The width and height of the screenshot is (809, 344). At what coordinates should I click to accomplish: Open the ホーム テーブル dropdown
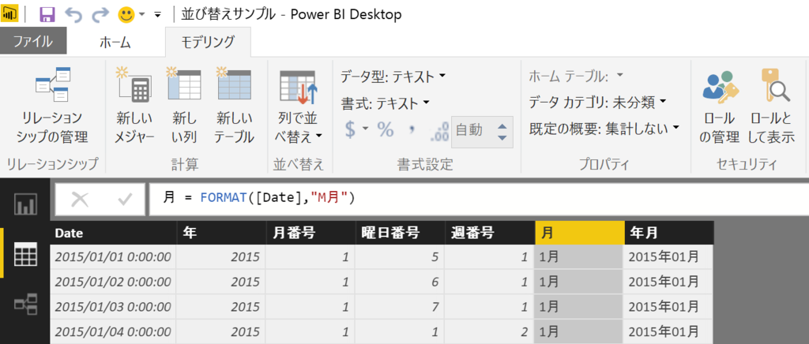click(577, 77)
